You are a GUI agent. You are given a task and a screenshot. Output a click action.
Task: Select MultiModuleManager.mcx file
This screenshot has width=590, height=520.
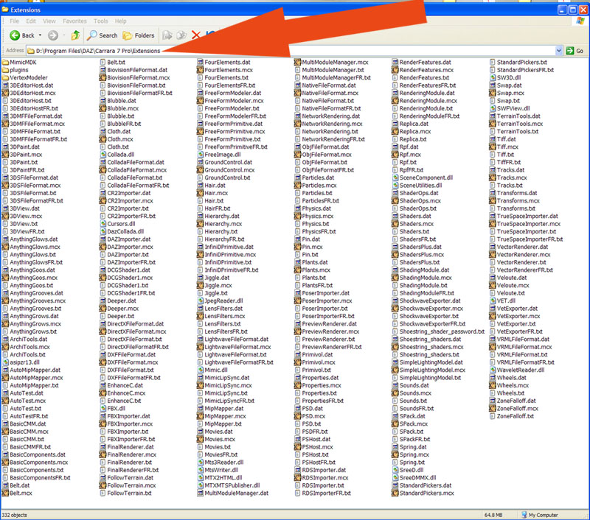(x=331, y=63)
